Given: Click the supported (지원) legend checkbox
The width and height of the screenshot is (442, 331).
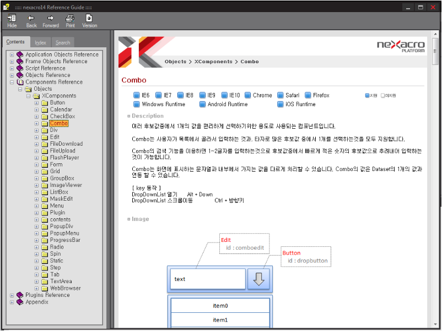Looking at the screenshot, I should 367,95.
